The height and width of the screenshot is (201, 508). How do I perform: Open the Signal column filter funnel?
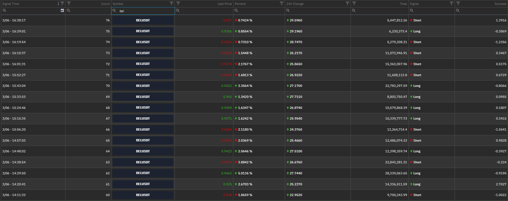(451, 3)
